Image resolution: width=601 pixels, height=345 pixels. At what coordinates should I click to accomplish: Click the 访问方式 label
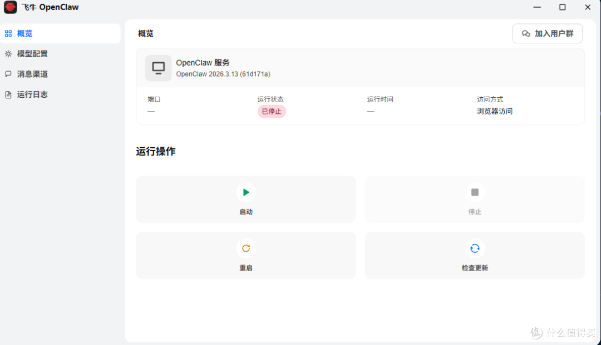[x=490, y=99]
